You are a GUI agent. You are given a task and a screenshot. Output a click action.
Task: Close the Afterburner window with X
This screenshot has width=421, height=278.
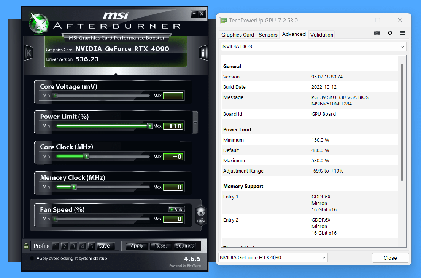(x=202, y=14)
